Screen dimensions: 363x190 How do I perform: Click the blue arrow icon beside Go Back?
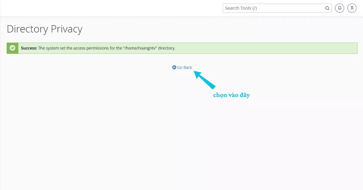coord(174,67)
